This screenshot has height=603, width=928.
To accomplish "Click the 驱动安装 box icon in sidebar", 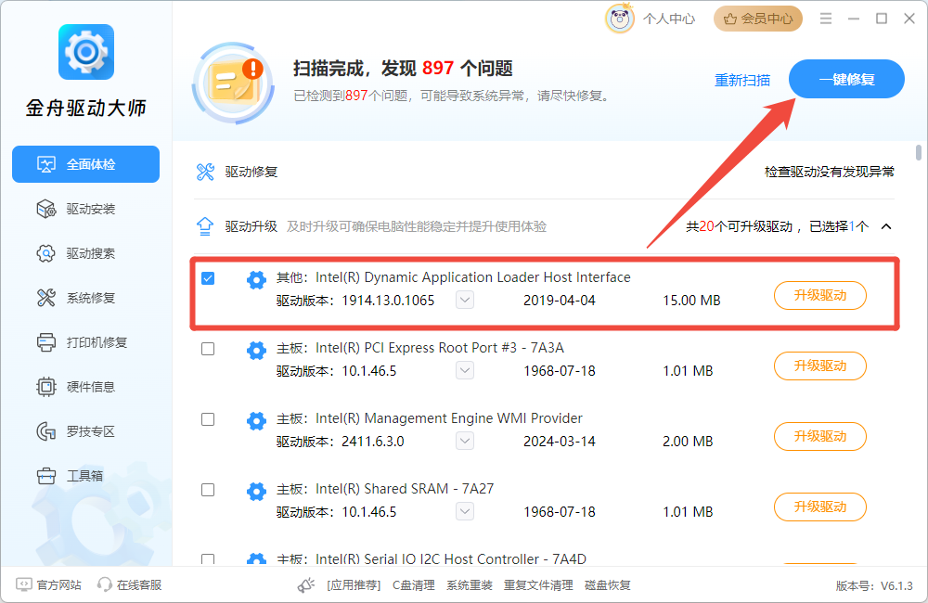I will (x=46, y=209).
